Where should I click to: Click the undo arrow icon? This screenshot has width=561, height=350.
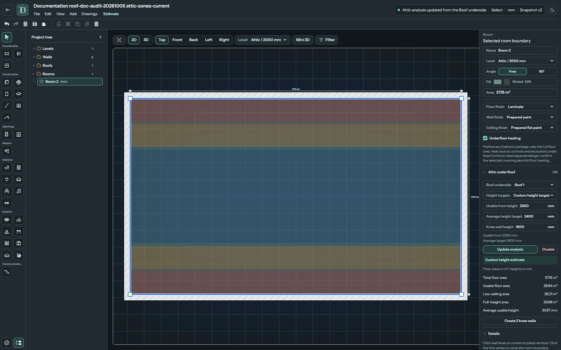(7, 24)
